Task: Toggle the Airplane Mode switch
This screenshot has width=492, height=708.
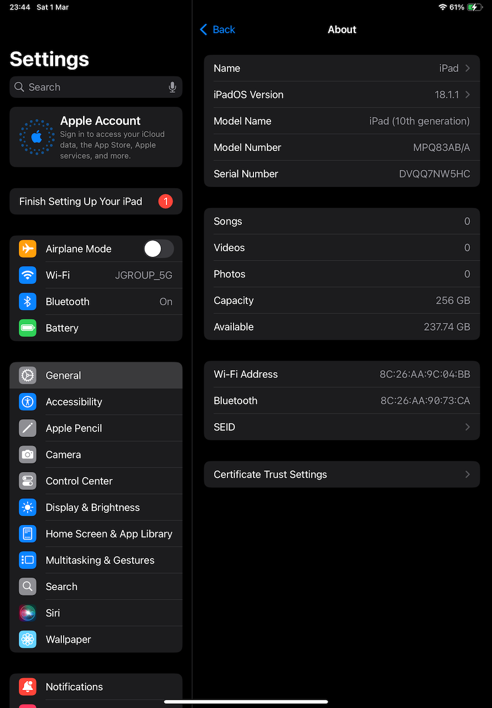Action: [x=158, y=249]
